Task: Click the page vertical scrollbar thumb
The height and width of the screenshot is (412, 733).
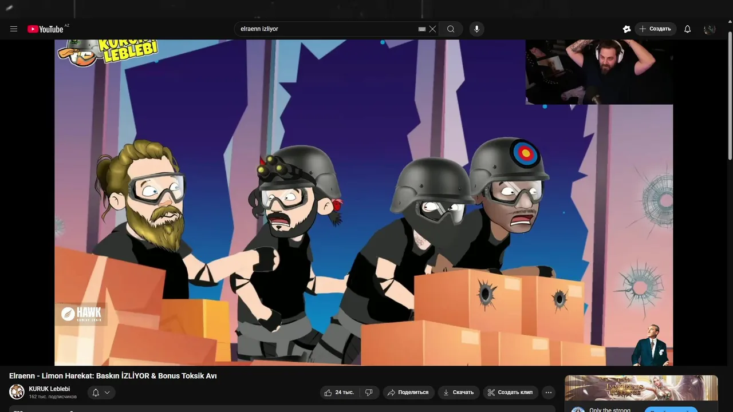Action: pos(730,96)
